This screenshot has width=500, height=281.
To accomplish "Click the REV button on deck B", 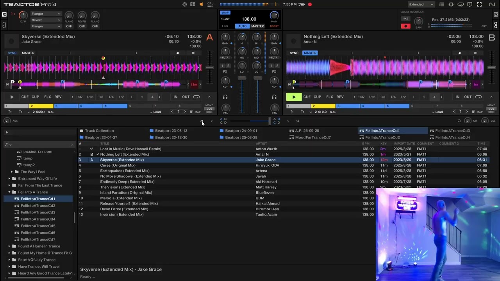I will [340, 97].
